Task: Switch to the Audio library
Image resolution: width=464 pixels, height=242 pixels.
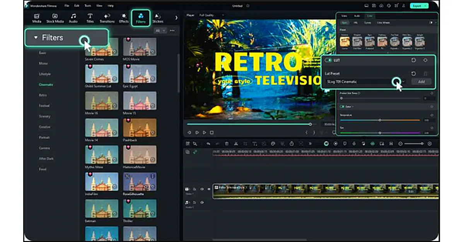Action: coord(73,18)
